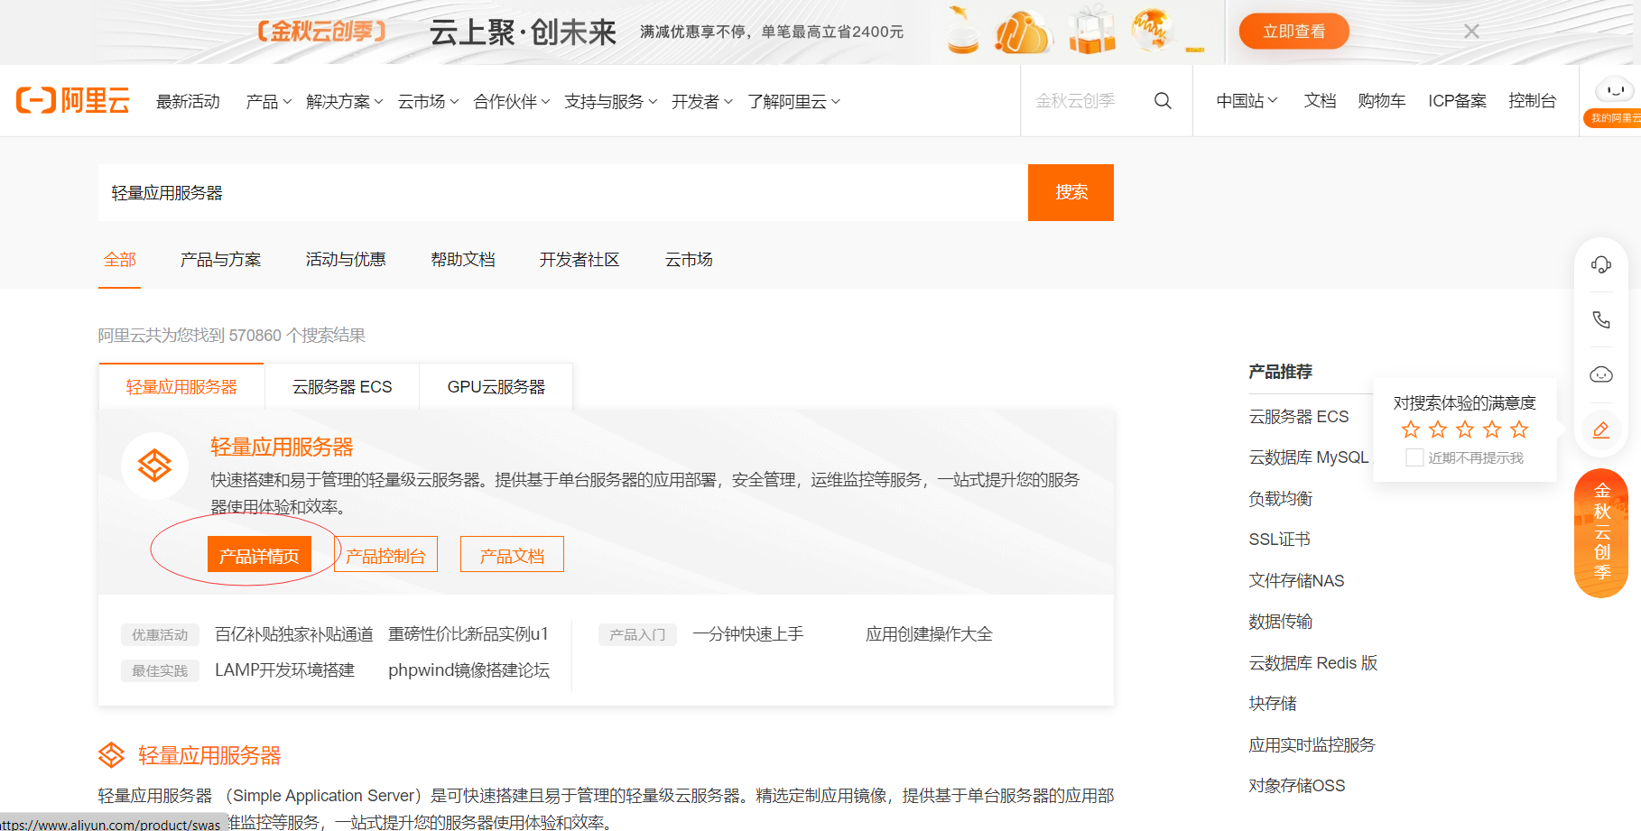
Task: Click the magnifier search icon in header
Action: click(1163, 101)
